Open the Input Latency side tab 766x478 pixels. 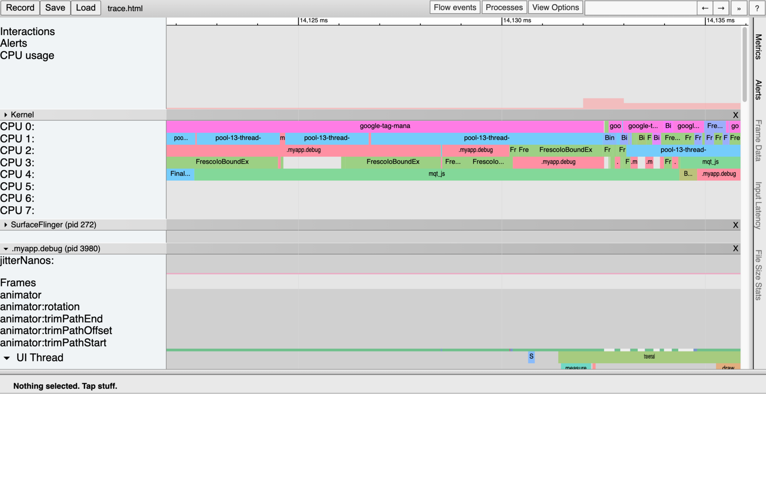click(758, 205)
